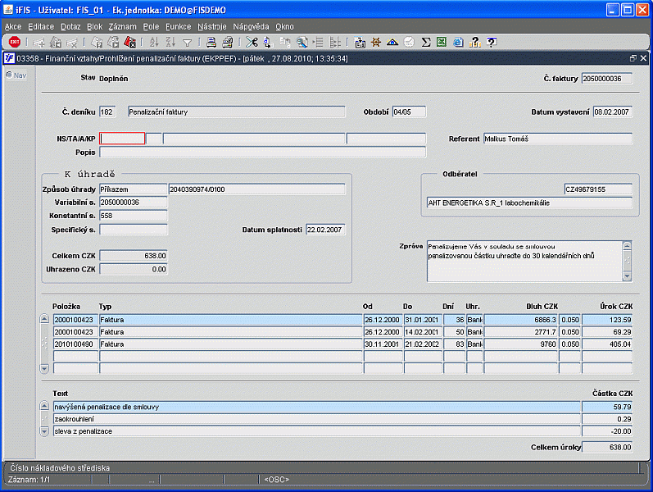653x492 pixels.
Task: Click the scissors cut icon
Action: pos(252,42)
